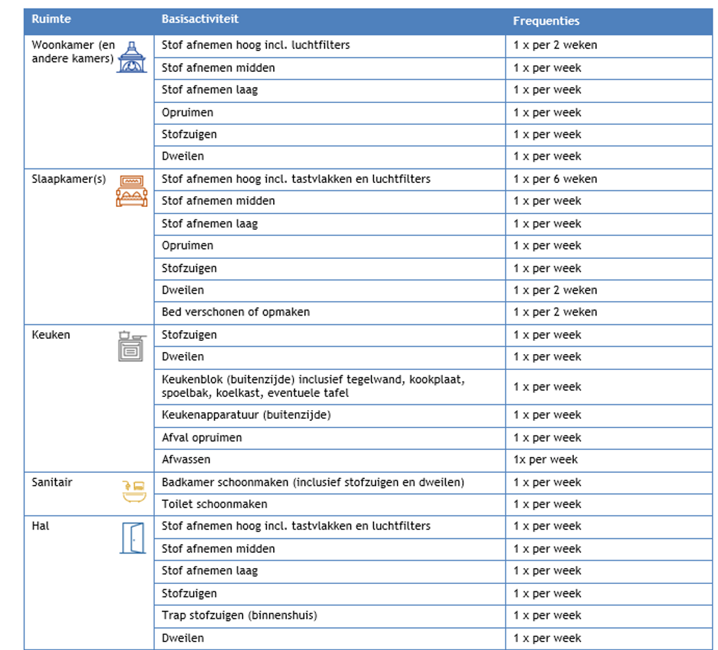Image resolution: width=718 pixels, height=650 pixels.
Task: Click the Ruimte column header
Action: [x=51, y=20]
